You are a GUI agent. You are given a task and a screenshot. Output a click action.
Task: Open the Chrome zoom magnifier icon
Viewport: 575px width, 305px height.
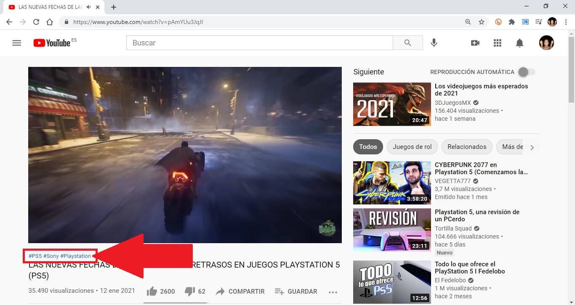pyautogui.click(x=468, y=22)
